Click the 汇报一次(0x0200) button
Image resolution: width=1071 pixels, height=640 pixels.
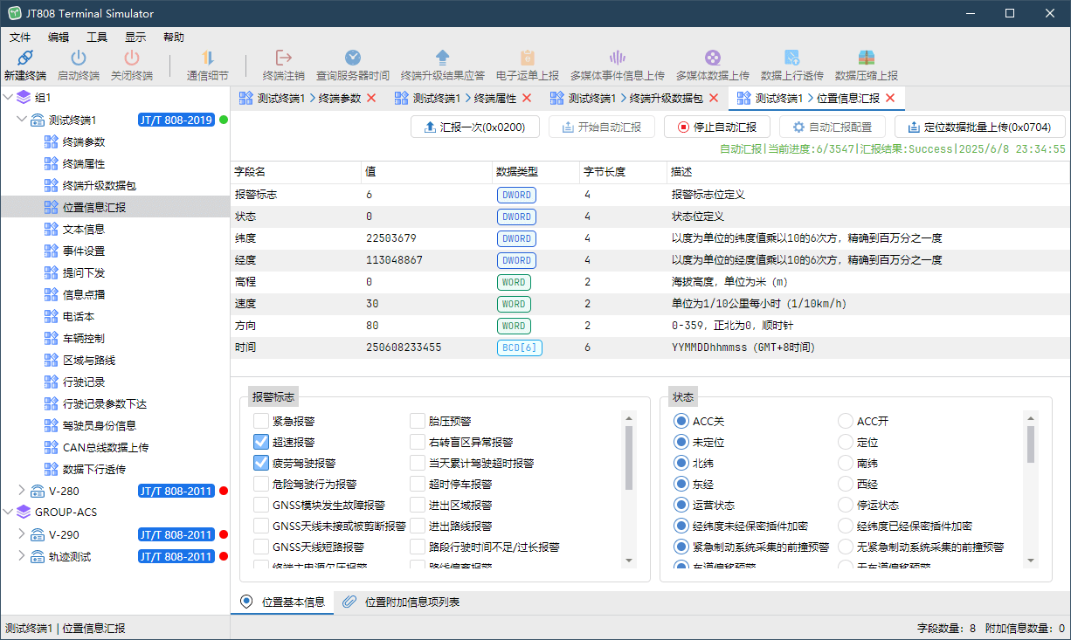pyautogui.click(x=474, y=127)
